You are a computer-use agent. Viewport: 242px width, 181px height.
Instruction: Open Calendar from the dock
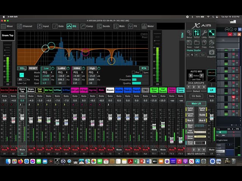pyautogui.click(x=106, y=161)
